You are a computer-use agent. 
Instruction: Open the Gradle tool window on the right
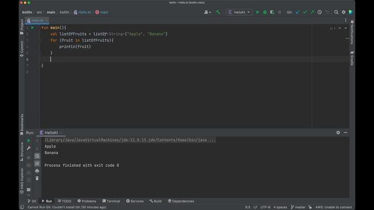[x=352, y=58]
